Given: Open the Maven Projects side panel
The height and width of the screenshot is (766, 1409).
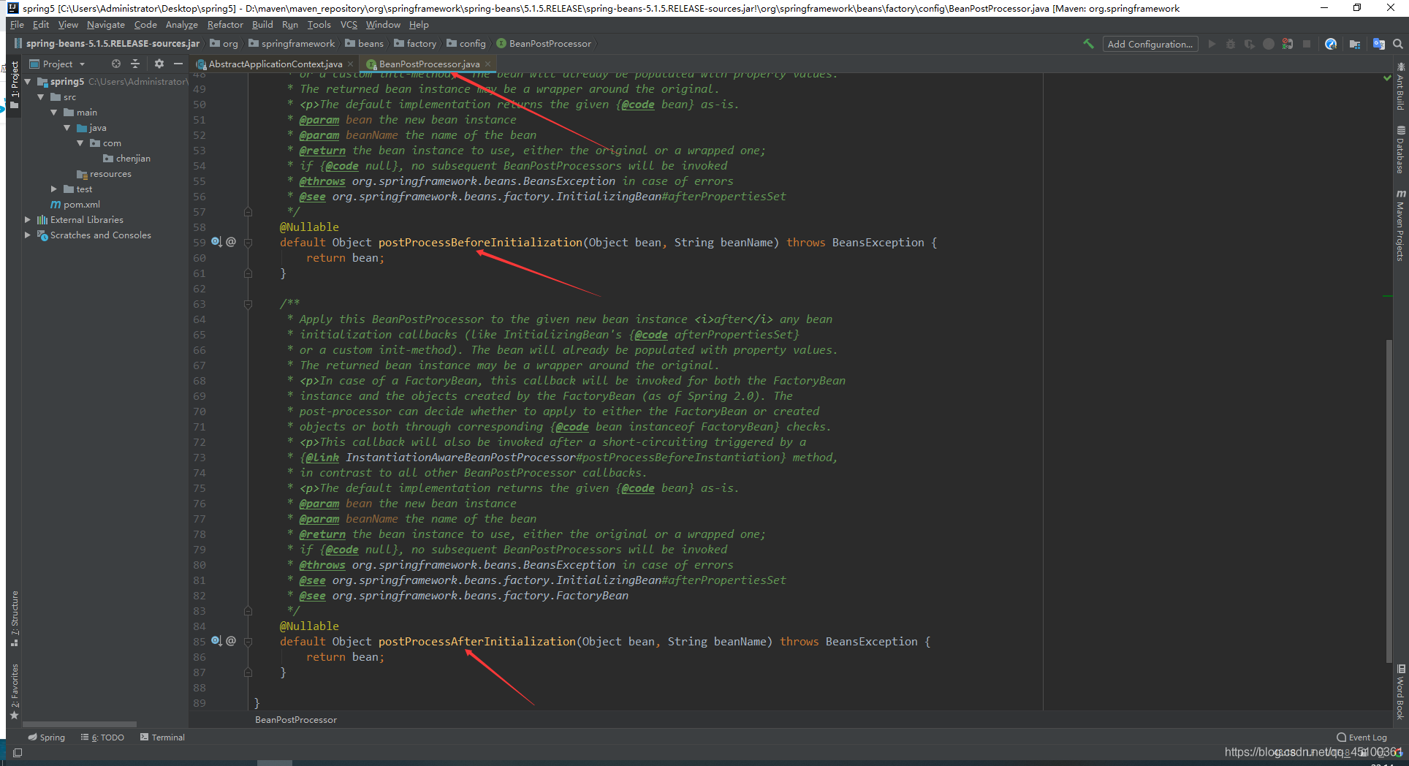Looking at the screenshot, I should coord(1400,225).
